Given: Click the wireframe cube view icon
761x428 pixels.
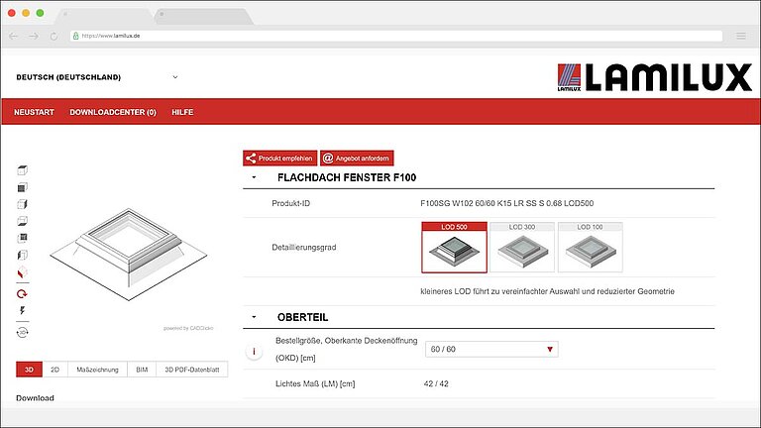Looking at the screenshot, I should 23,170.
